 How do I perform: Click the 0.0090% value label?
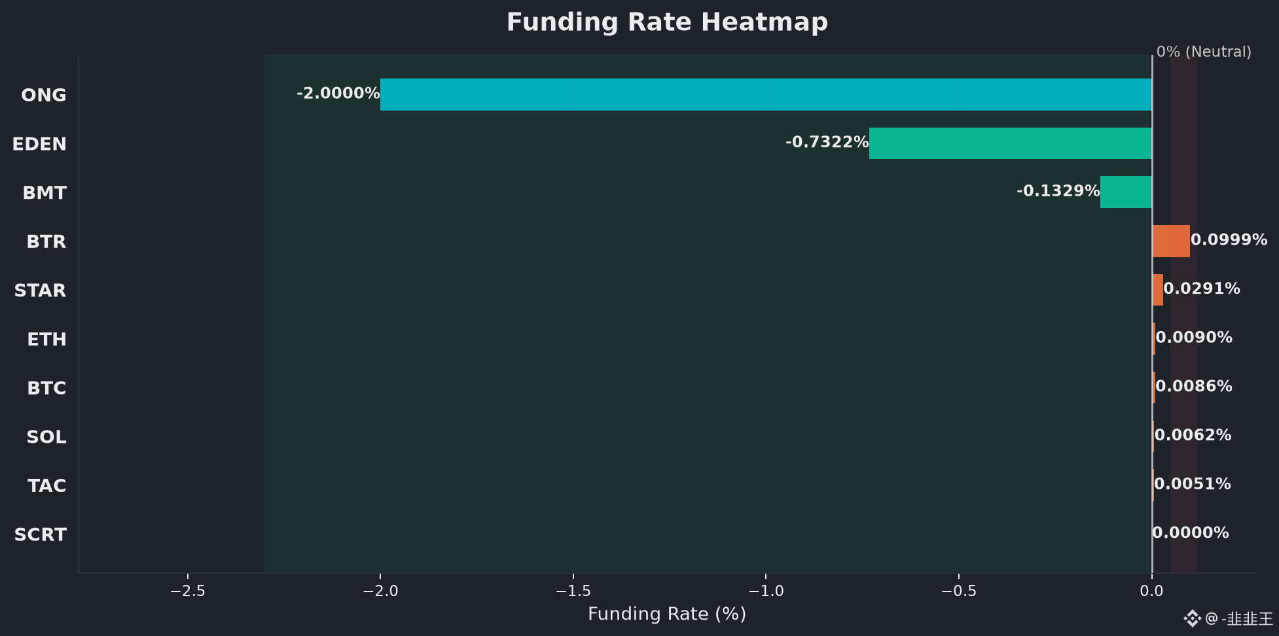(1194, 337)
